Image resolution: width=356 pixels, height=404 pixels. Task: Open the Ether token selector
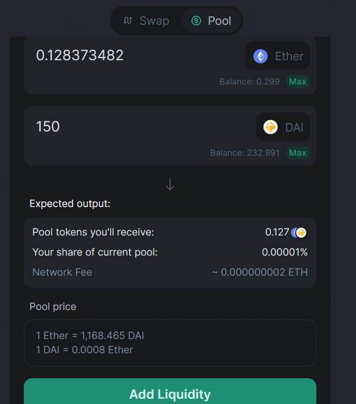pos(278,55)
